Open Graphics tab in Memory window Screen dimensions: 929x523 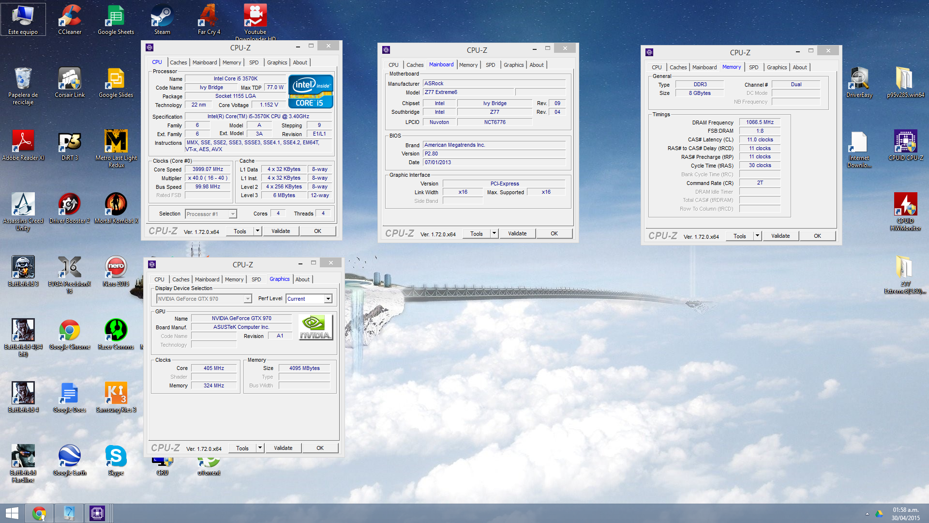tap(777, 67)
